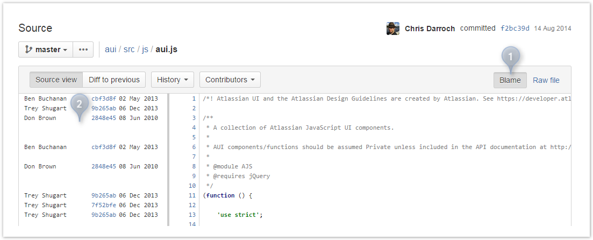The image size is (593, 240).
Task: Click the blame and code pane divider
Action: 168,159
